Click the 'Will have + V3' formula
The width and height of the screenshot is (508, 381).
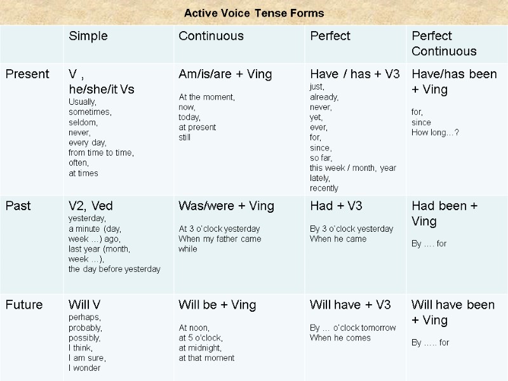[x=350, y=305]
